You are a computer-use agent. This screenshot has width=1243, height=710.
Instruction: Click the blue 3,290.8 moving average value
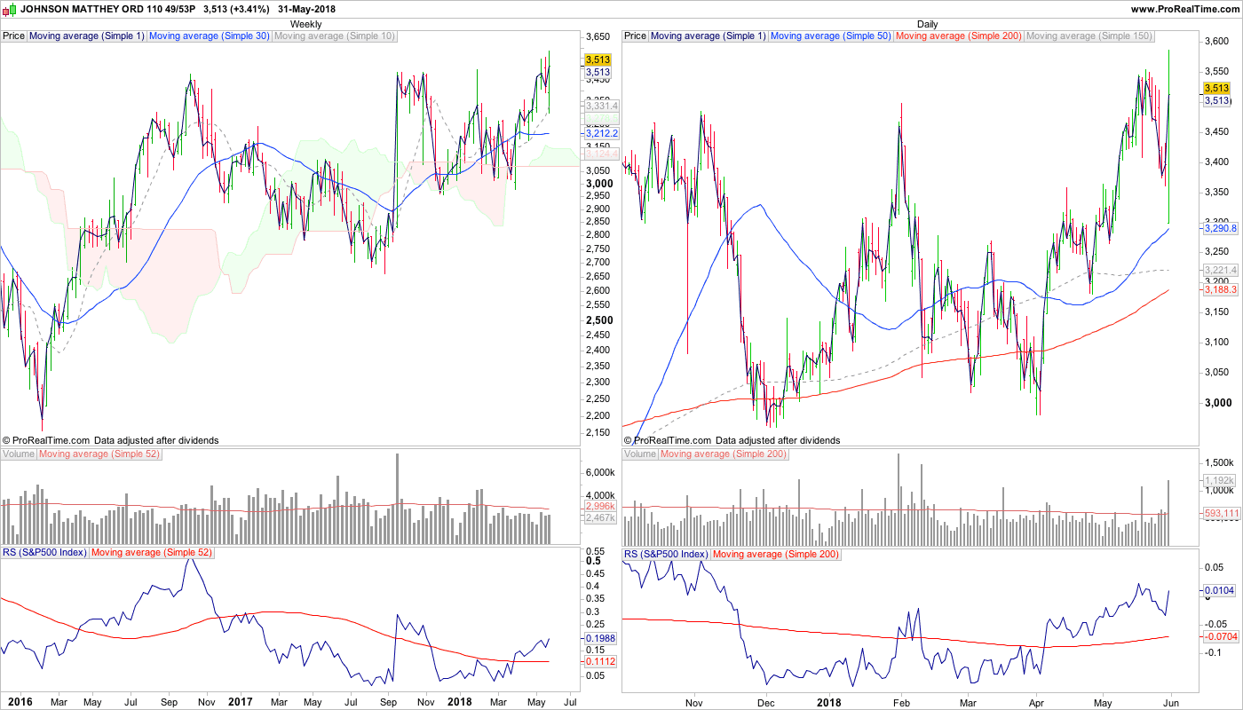pos(1220,229)
